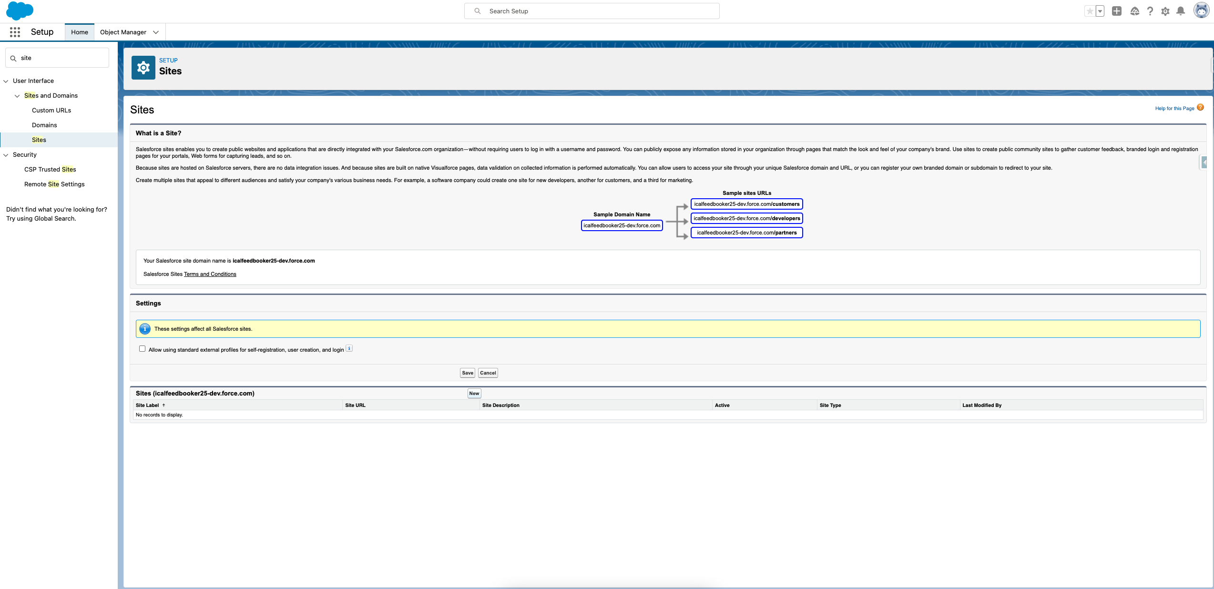This screenshot has height=589, width=1214.
Task: Open the global create (+) icon
Action: pos(1116,10)
